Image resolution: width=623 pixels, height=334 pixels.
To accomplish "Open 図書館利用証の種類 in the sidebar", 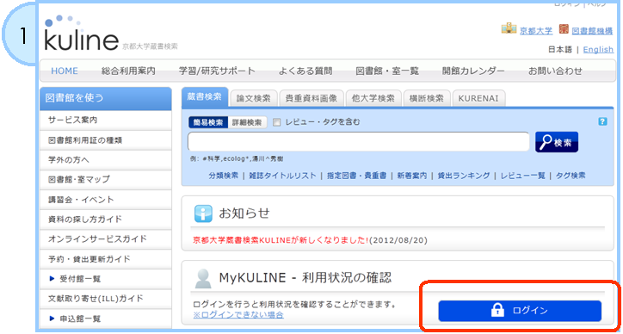I will (106, 140).
